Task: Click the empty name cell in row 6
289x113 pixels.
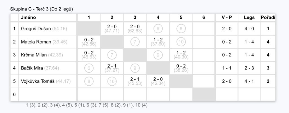Action: coord(47,94)
